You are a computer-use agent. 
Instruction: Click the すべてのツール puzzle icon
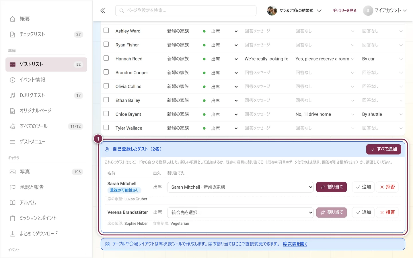point(13,126)
